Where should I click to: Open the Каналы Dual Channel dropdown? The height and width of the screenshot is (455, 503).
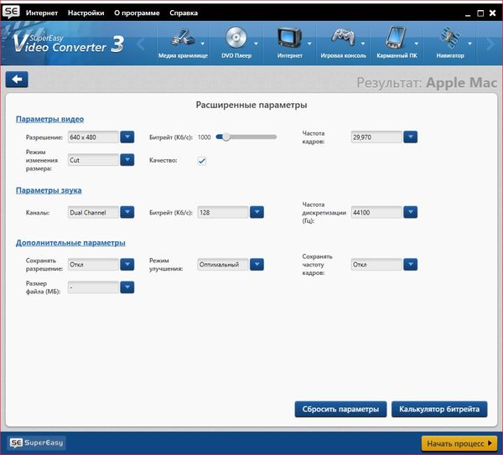[x=127, y=212]
